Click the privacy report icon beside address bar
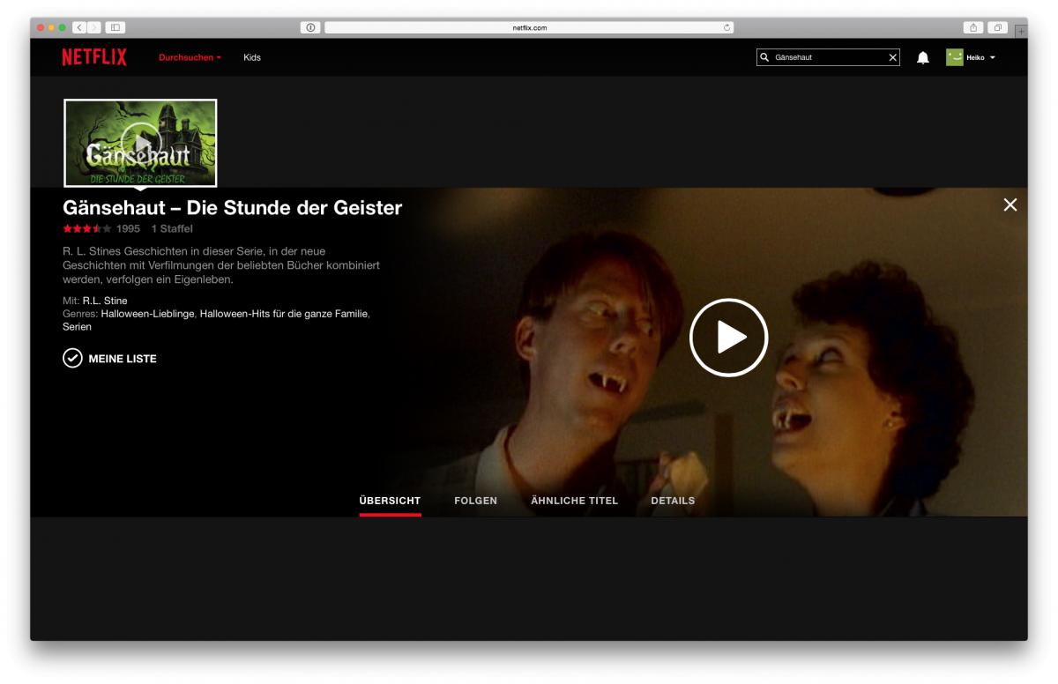1058x684 pixels. click(x=310, y=27)
